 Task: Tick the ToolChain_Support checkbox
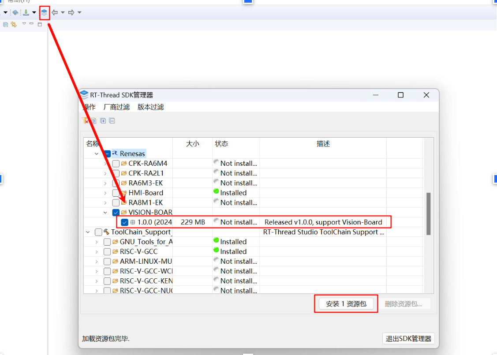click(98, 232)
